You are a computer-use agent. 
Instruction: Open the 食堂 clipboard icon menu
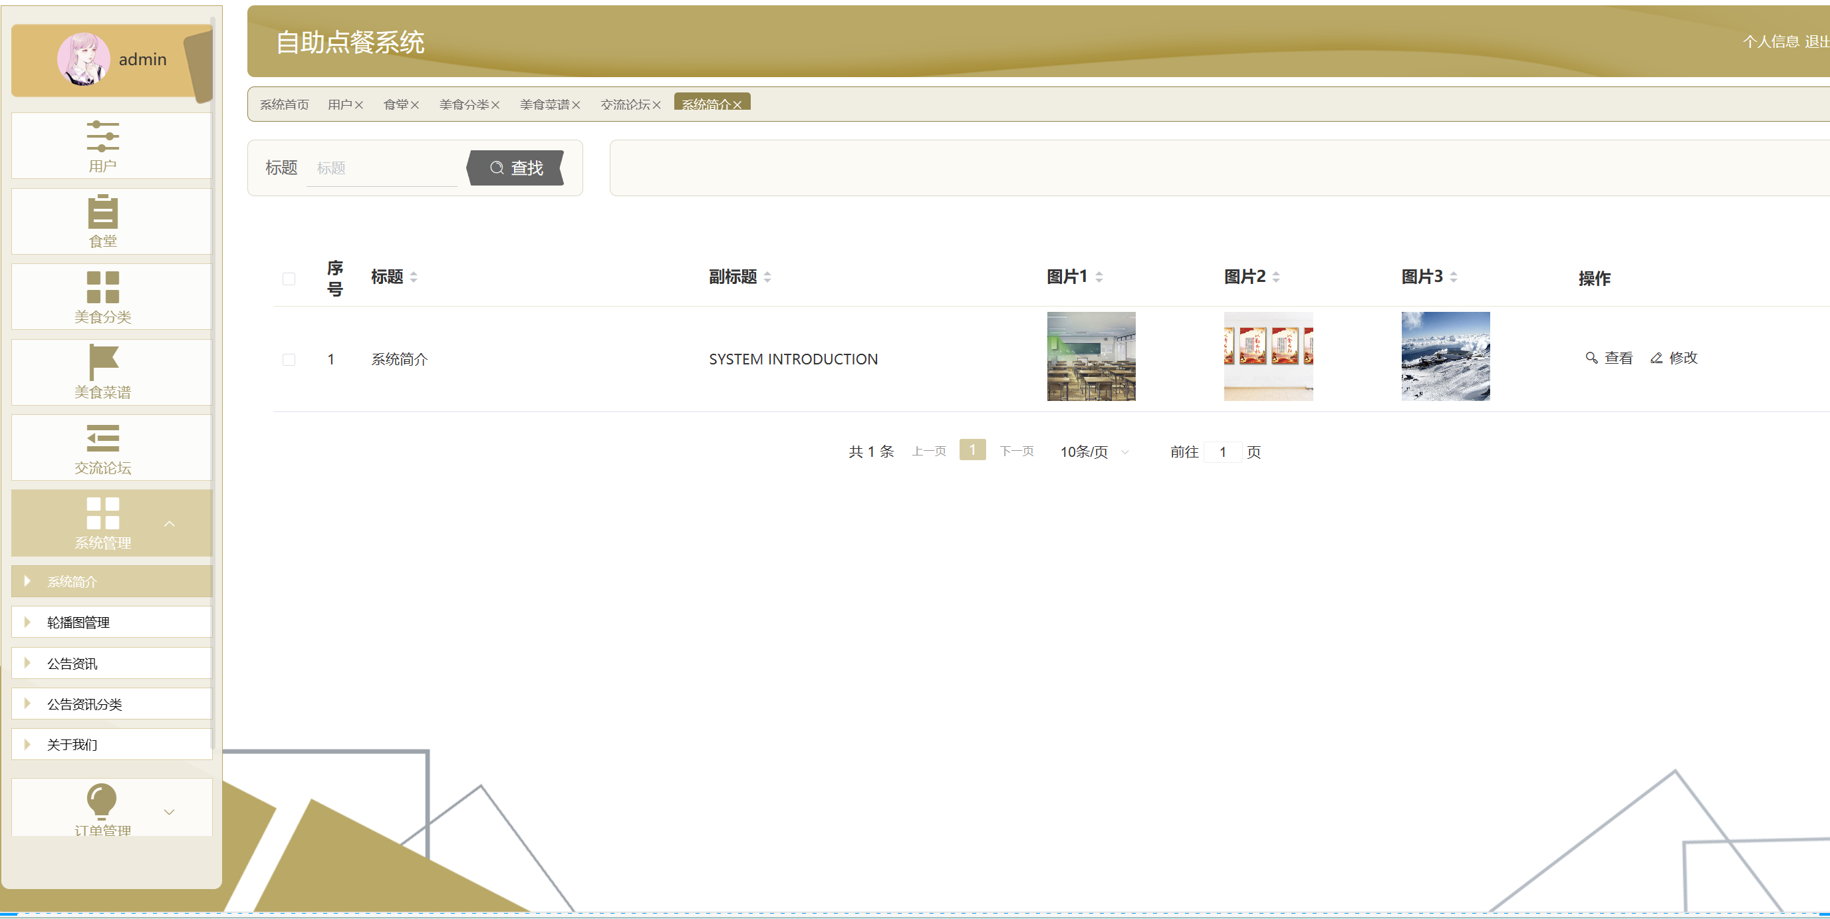pos(102,211)
